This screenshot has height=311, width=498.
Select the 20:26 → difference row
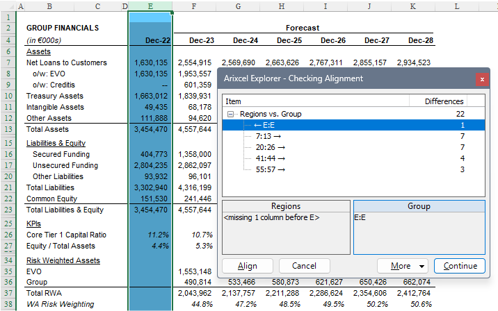[x=269, y=147]
